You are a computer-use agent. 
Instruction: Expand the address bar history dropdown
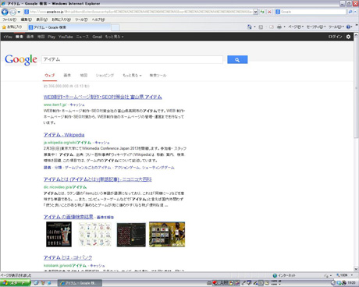(255, 12)
